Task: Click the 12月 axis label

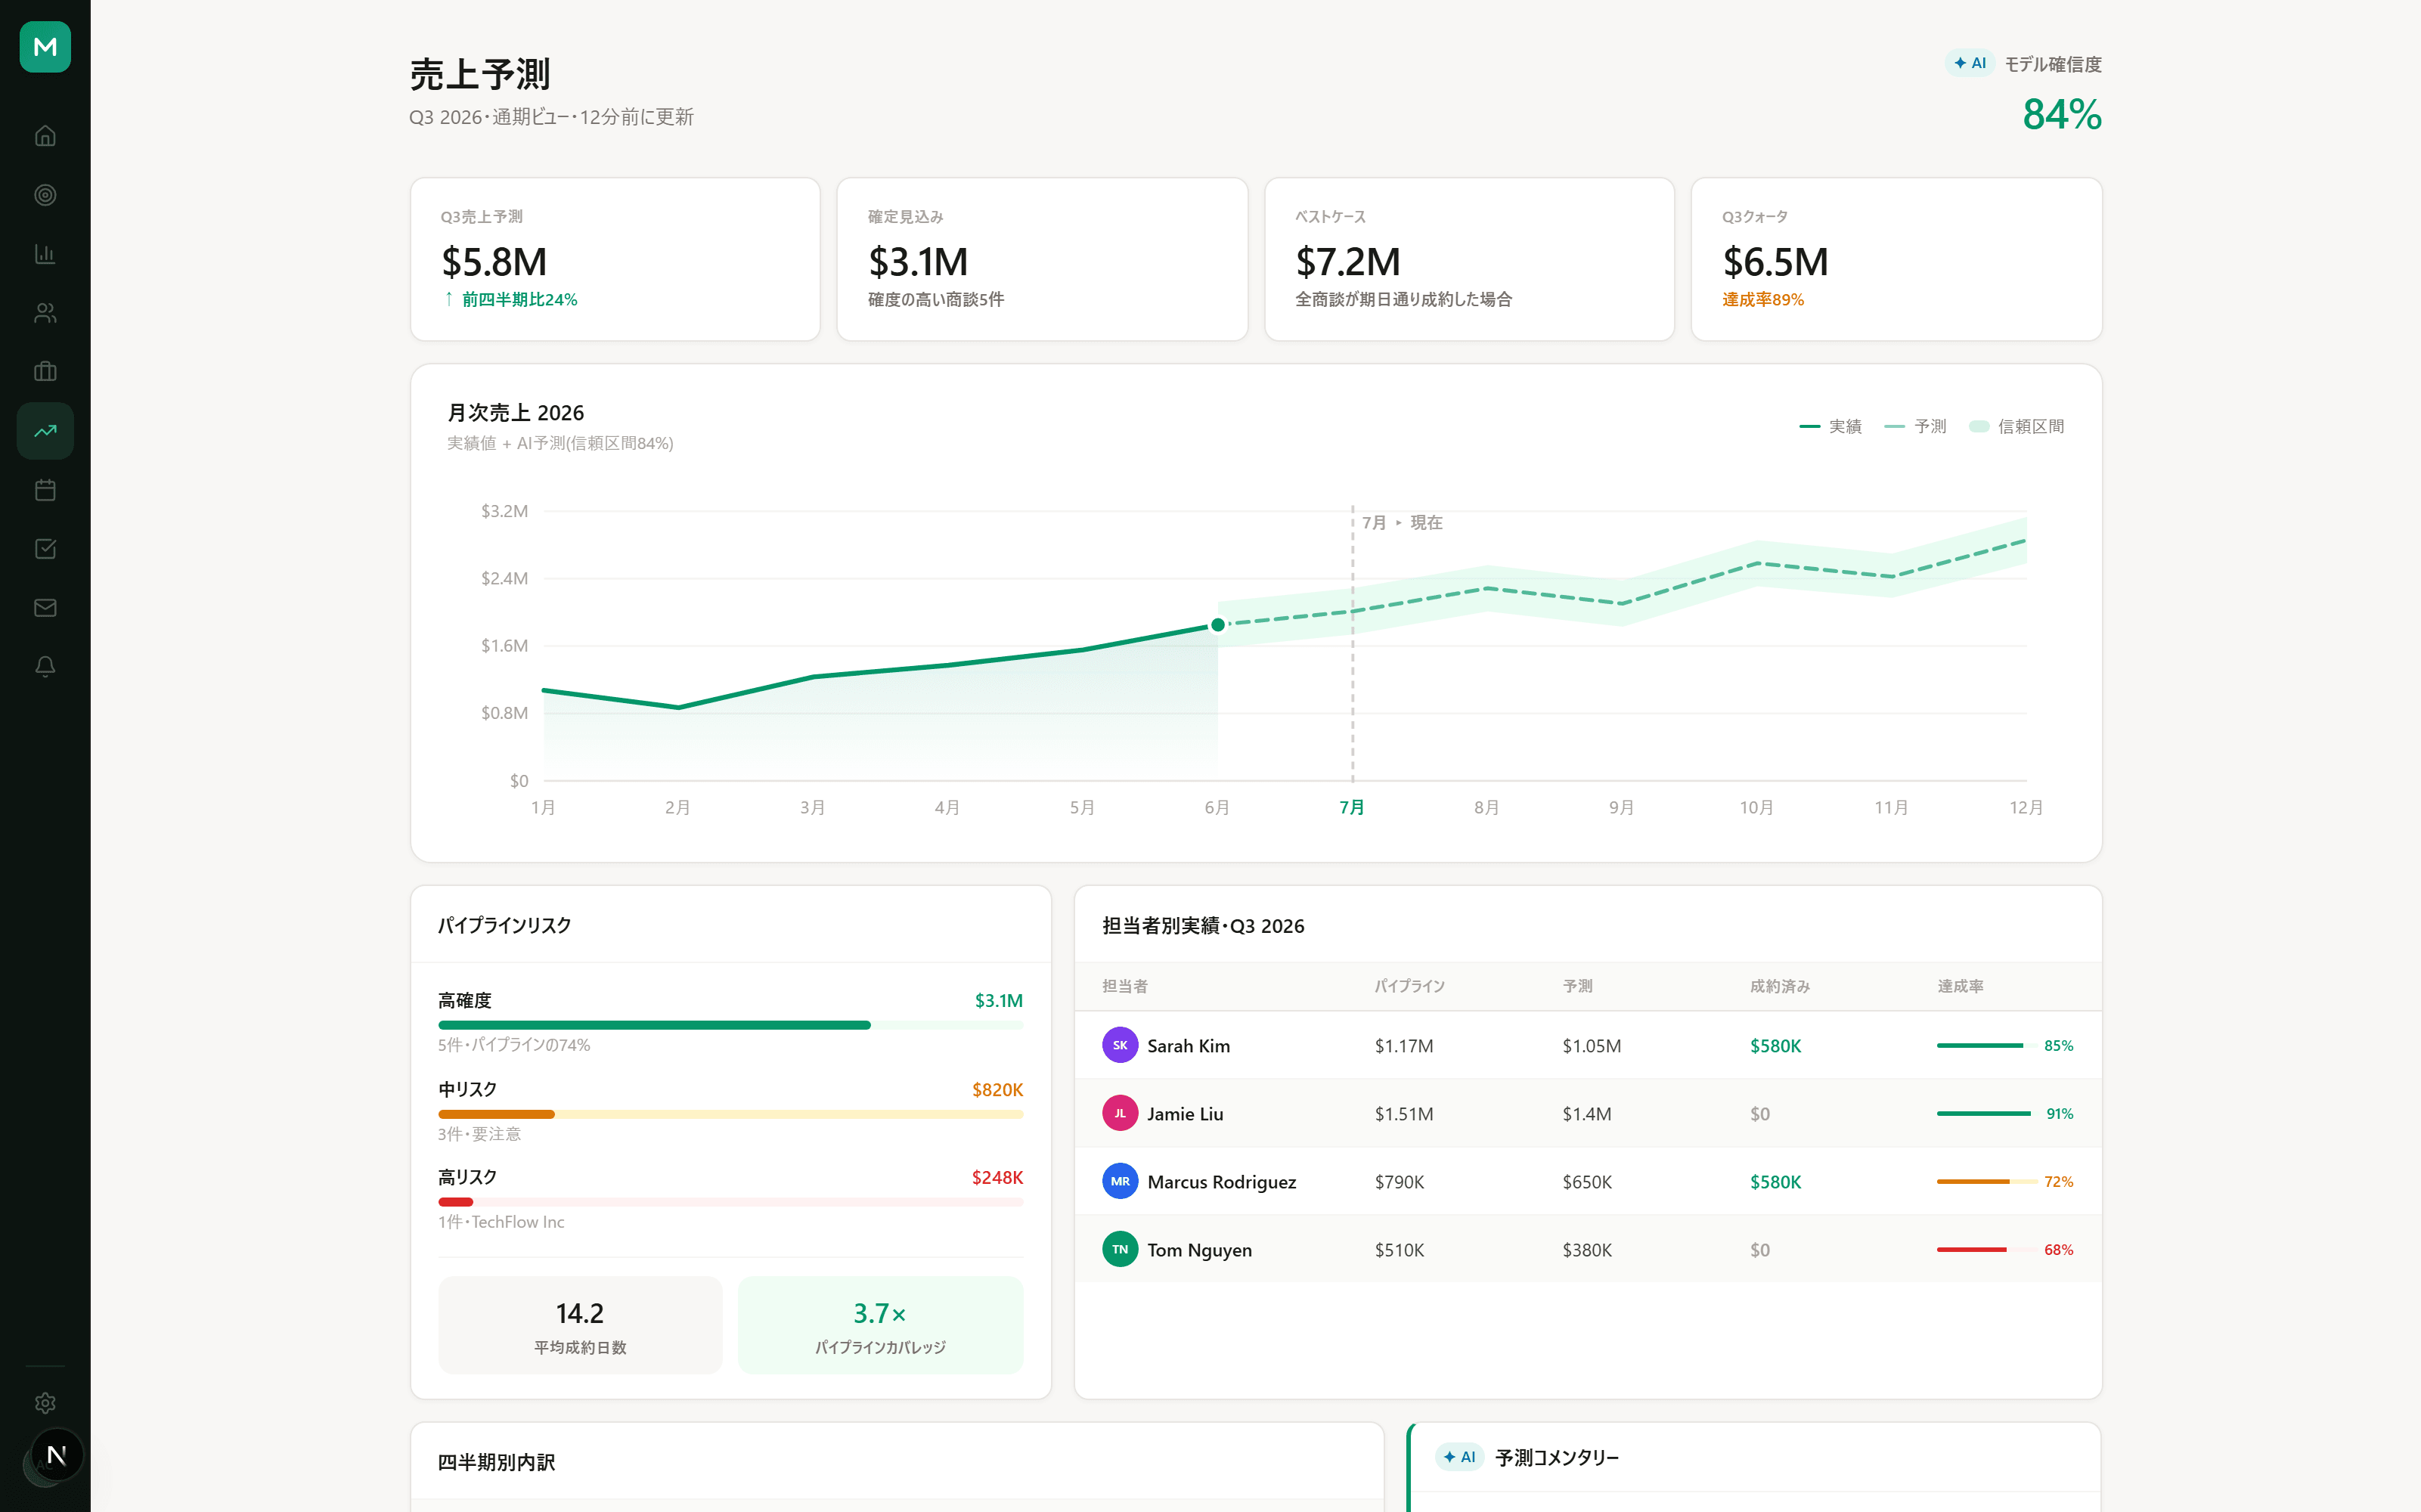Action: (x=2026, y=807)
